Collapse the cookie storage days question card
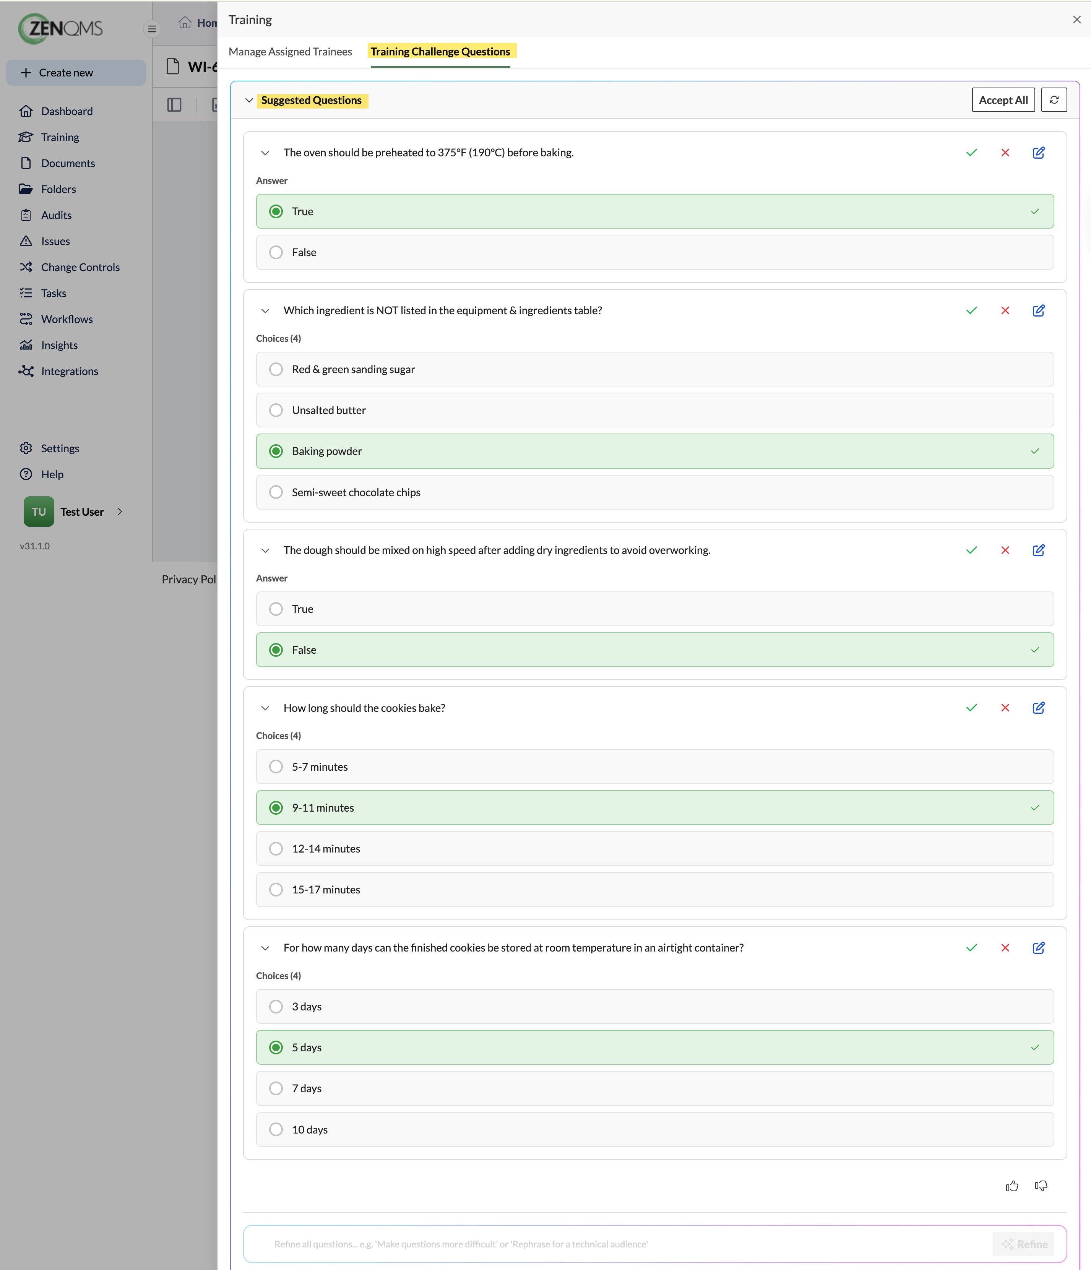Viewport: 1091px width, 1270px height. click(x=265, y=948)
